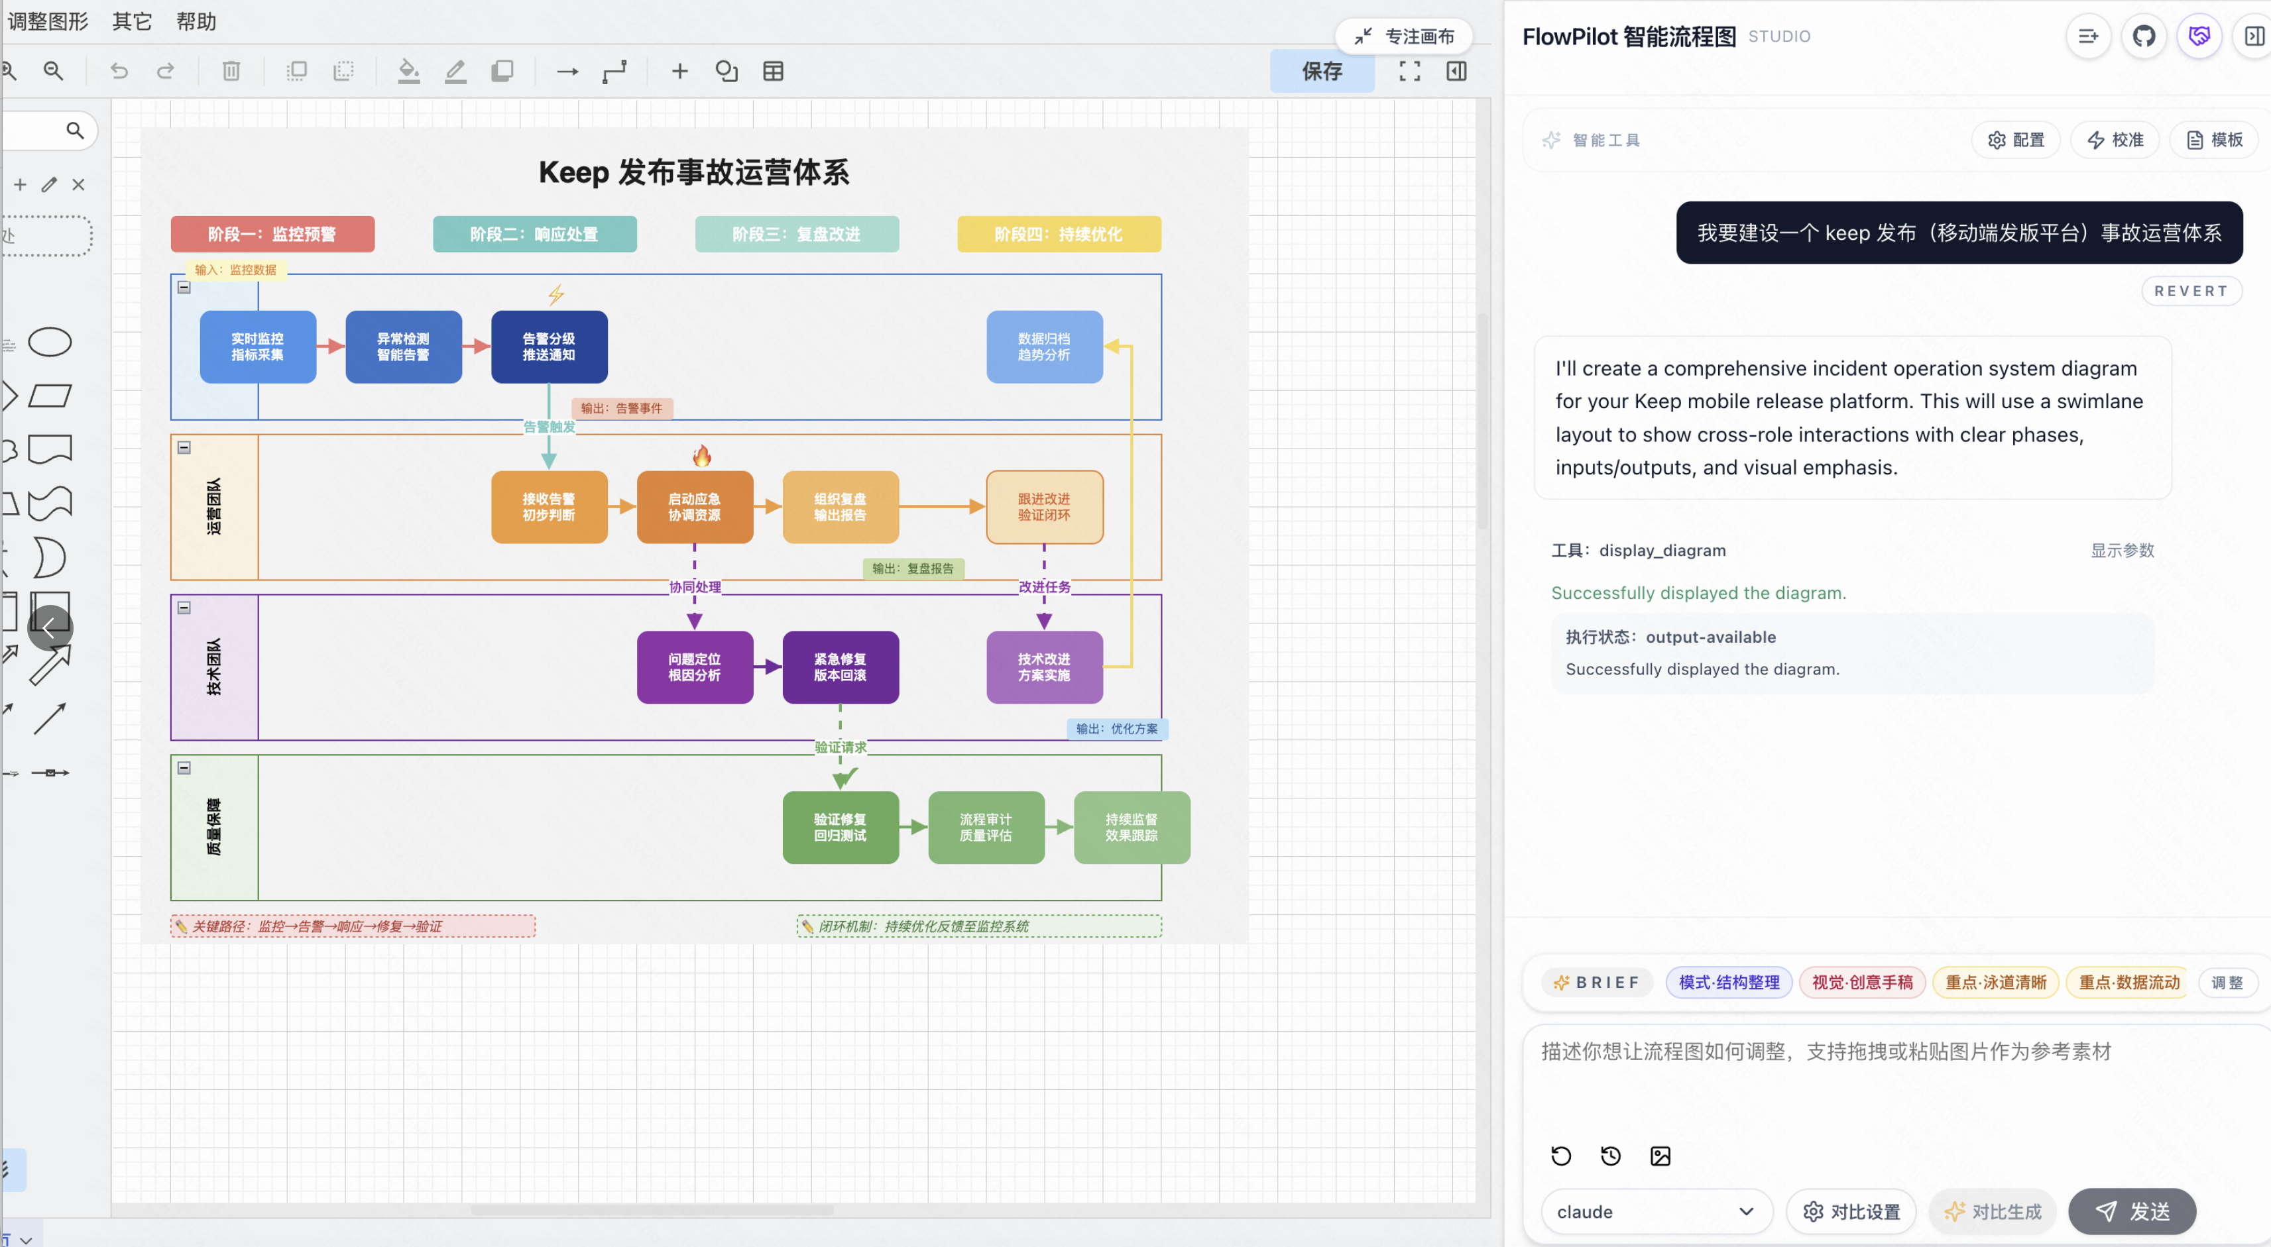Open the GitHub icon link

tap(2143, 36)
